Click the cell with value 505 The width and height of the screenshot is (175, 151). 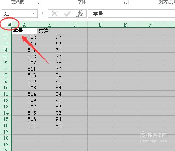tap(24, 113)
